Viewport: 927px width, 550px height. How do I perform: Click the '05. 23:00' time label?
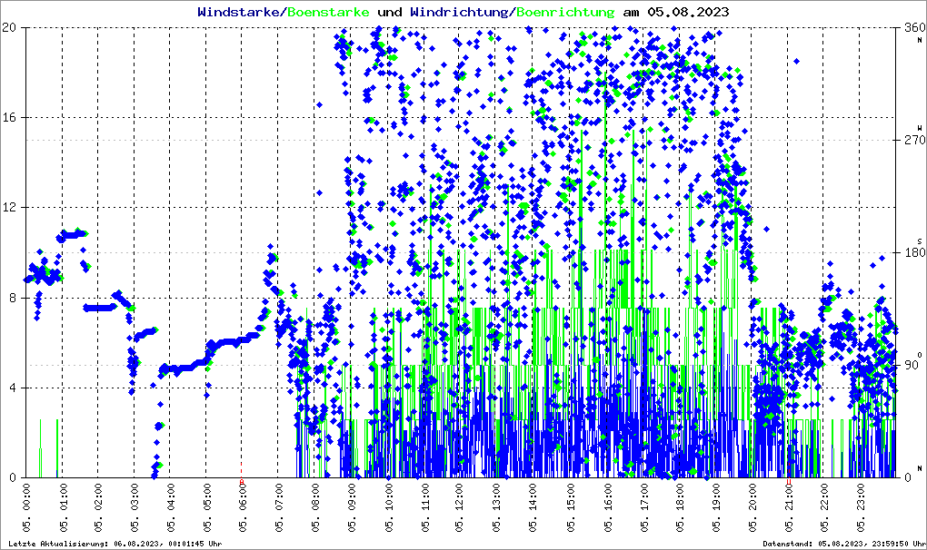point(862,507)
